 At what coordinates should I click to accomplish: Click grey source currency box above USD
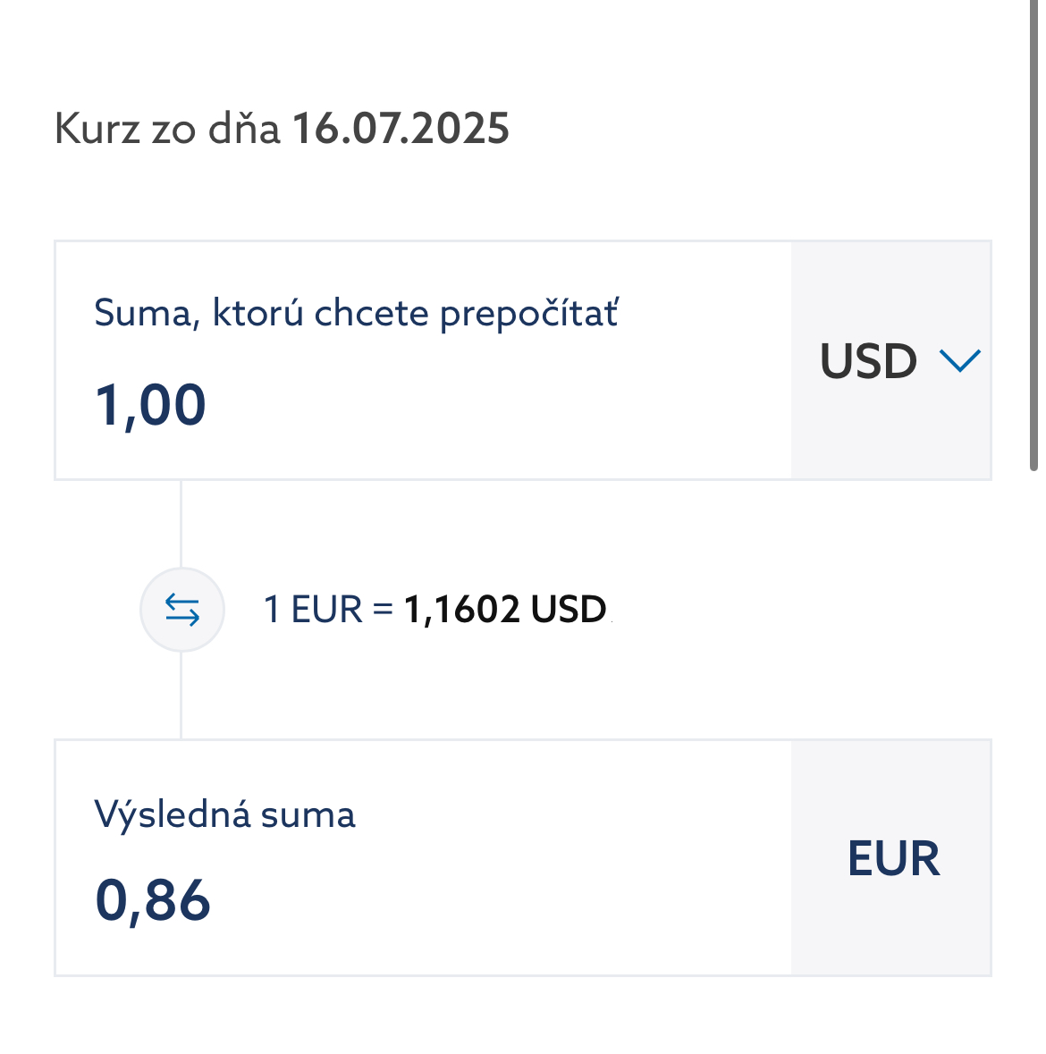coord(891,279)
